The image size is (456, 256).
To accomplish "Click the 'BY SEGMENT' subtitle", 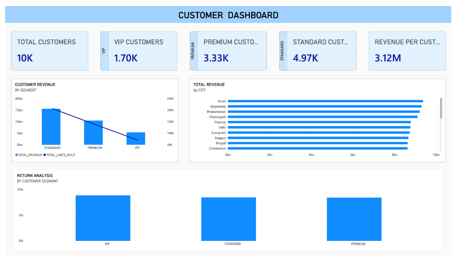I will 26,90.
